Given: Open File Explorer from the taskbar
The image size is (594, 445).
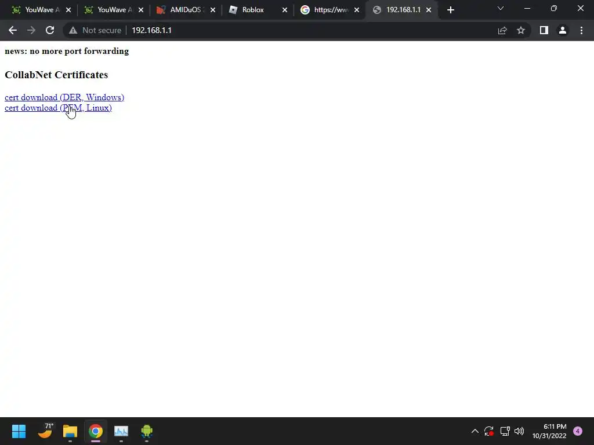Looking at the screenshot, I should [x=70, y=431].
